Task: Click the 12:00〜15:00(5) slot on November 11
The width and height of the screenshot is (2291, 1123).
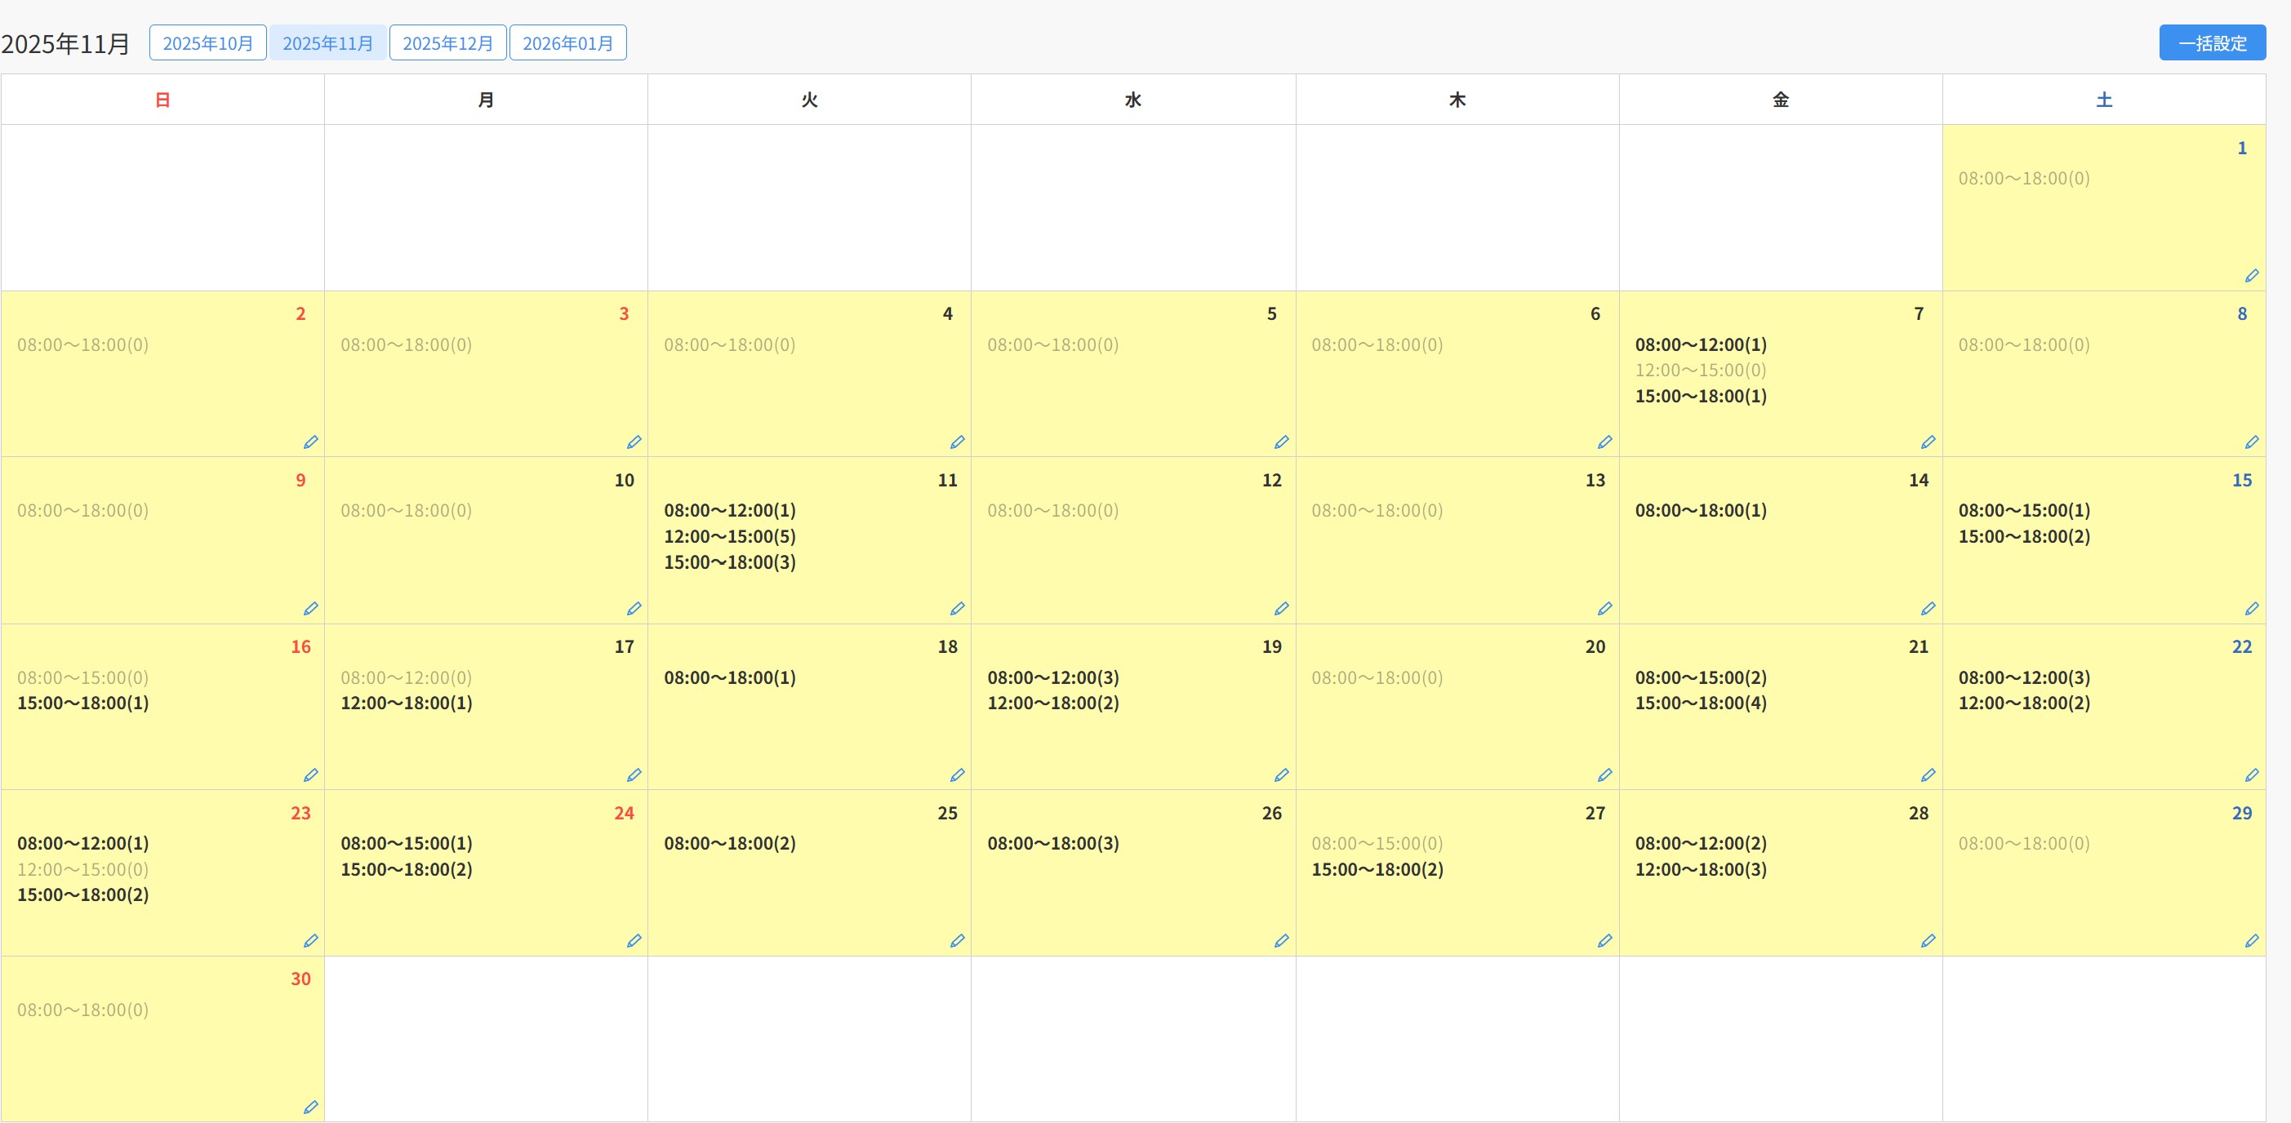Action: click(729, 536)
